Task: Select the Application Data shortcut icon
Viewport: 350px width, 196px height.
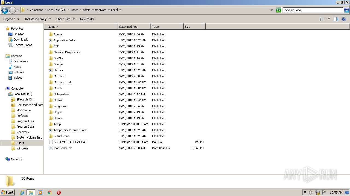Action: tap(51, 40)
